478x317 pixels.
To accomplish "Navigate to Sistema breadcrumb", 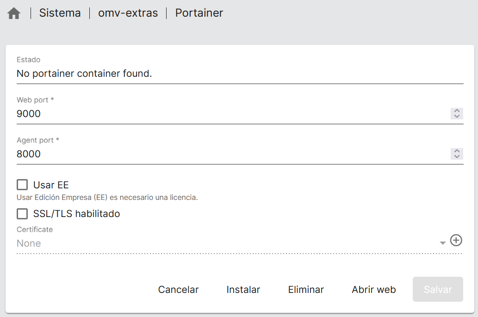I will tap(60, 13).
